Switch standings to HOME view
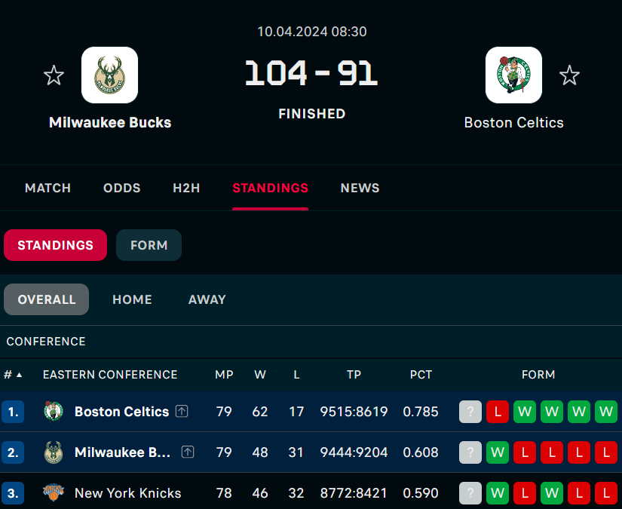Viewport: 622px width, 509px height. tap(132, 299)
